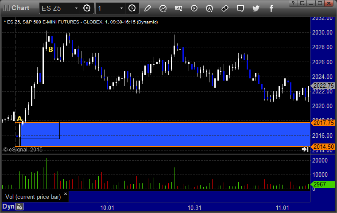
Task: Toggle the Dyn lock icon
Action: click(20, 206)
